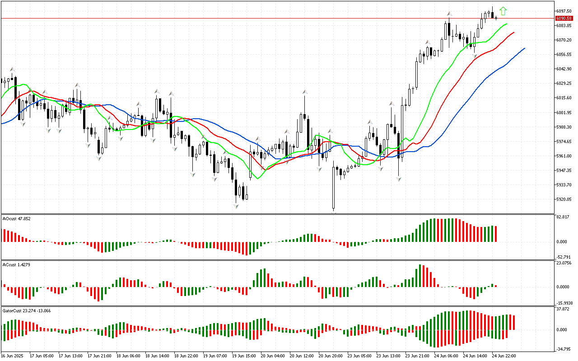Click the 6097.50 price scale value
578x361 pixels.
coord(563,11)
